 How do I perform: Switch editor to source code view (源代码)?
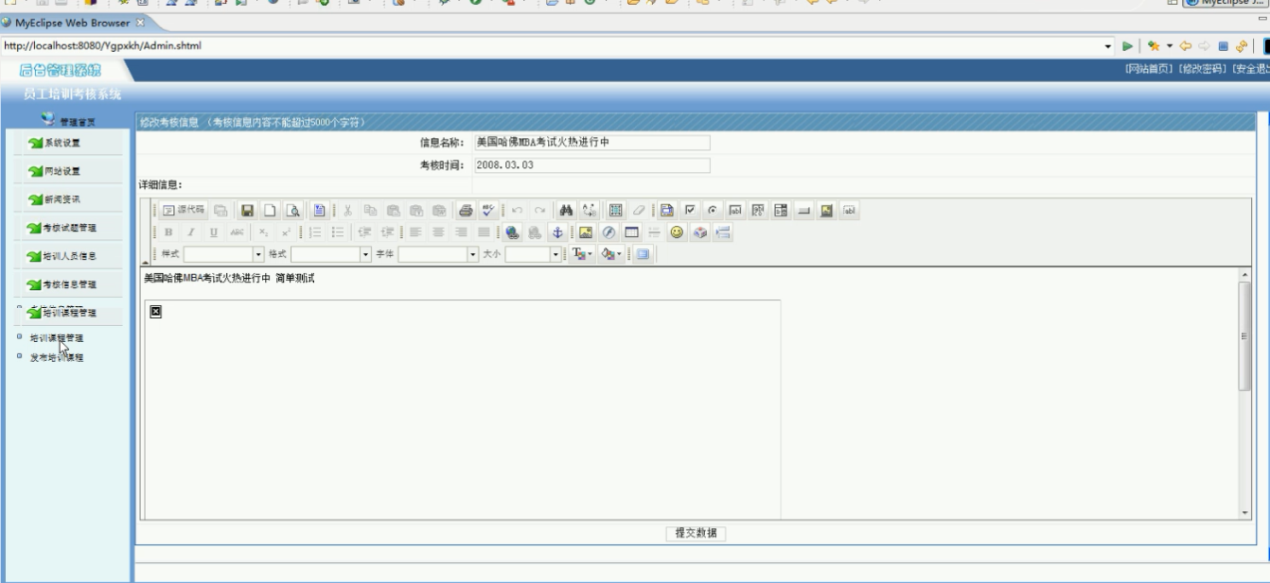coord(183,210)
